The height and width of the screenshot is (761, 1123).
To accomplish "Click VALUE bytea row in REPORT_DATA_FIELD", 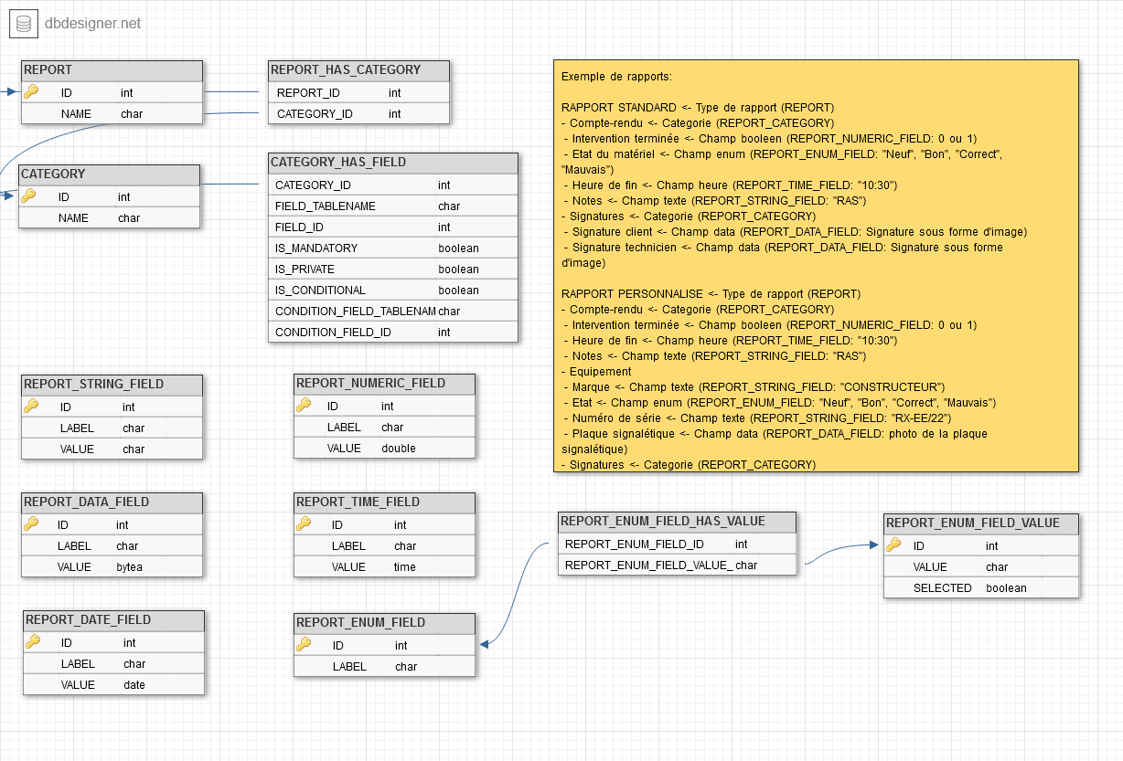I will (112, 566).
